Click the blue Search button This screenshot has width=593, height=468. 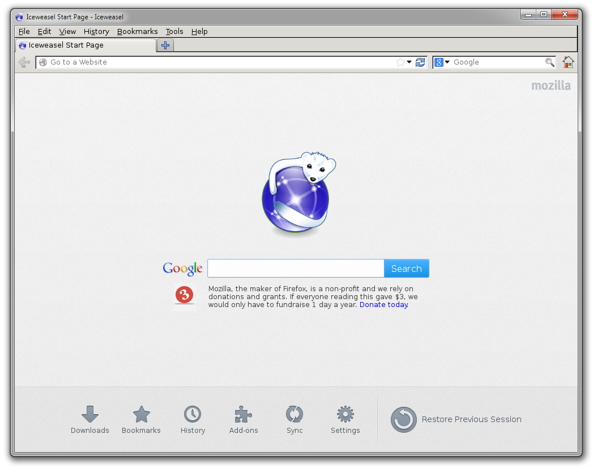(x=407, y=269)
